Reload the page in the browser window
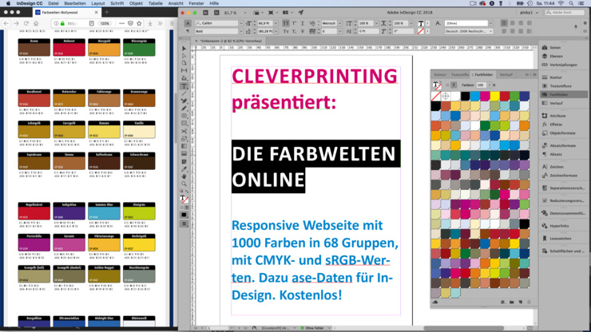Screen dimensions: 591x332 [26, 23]
